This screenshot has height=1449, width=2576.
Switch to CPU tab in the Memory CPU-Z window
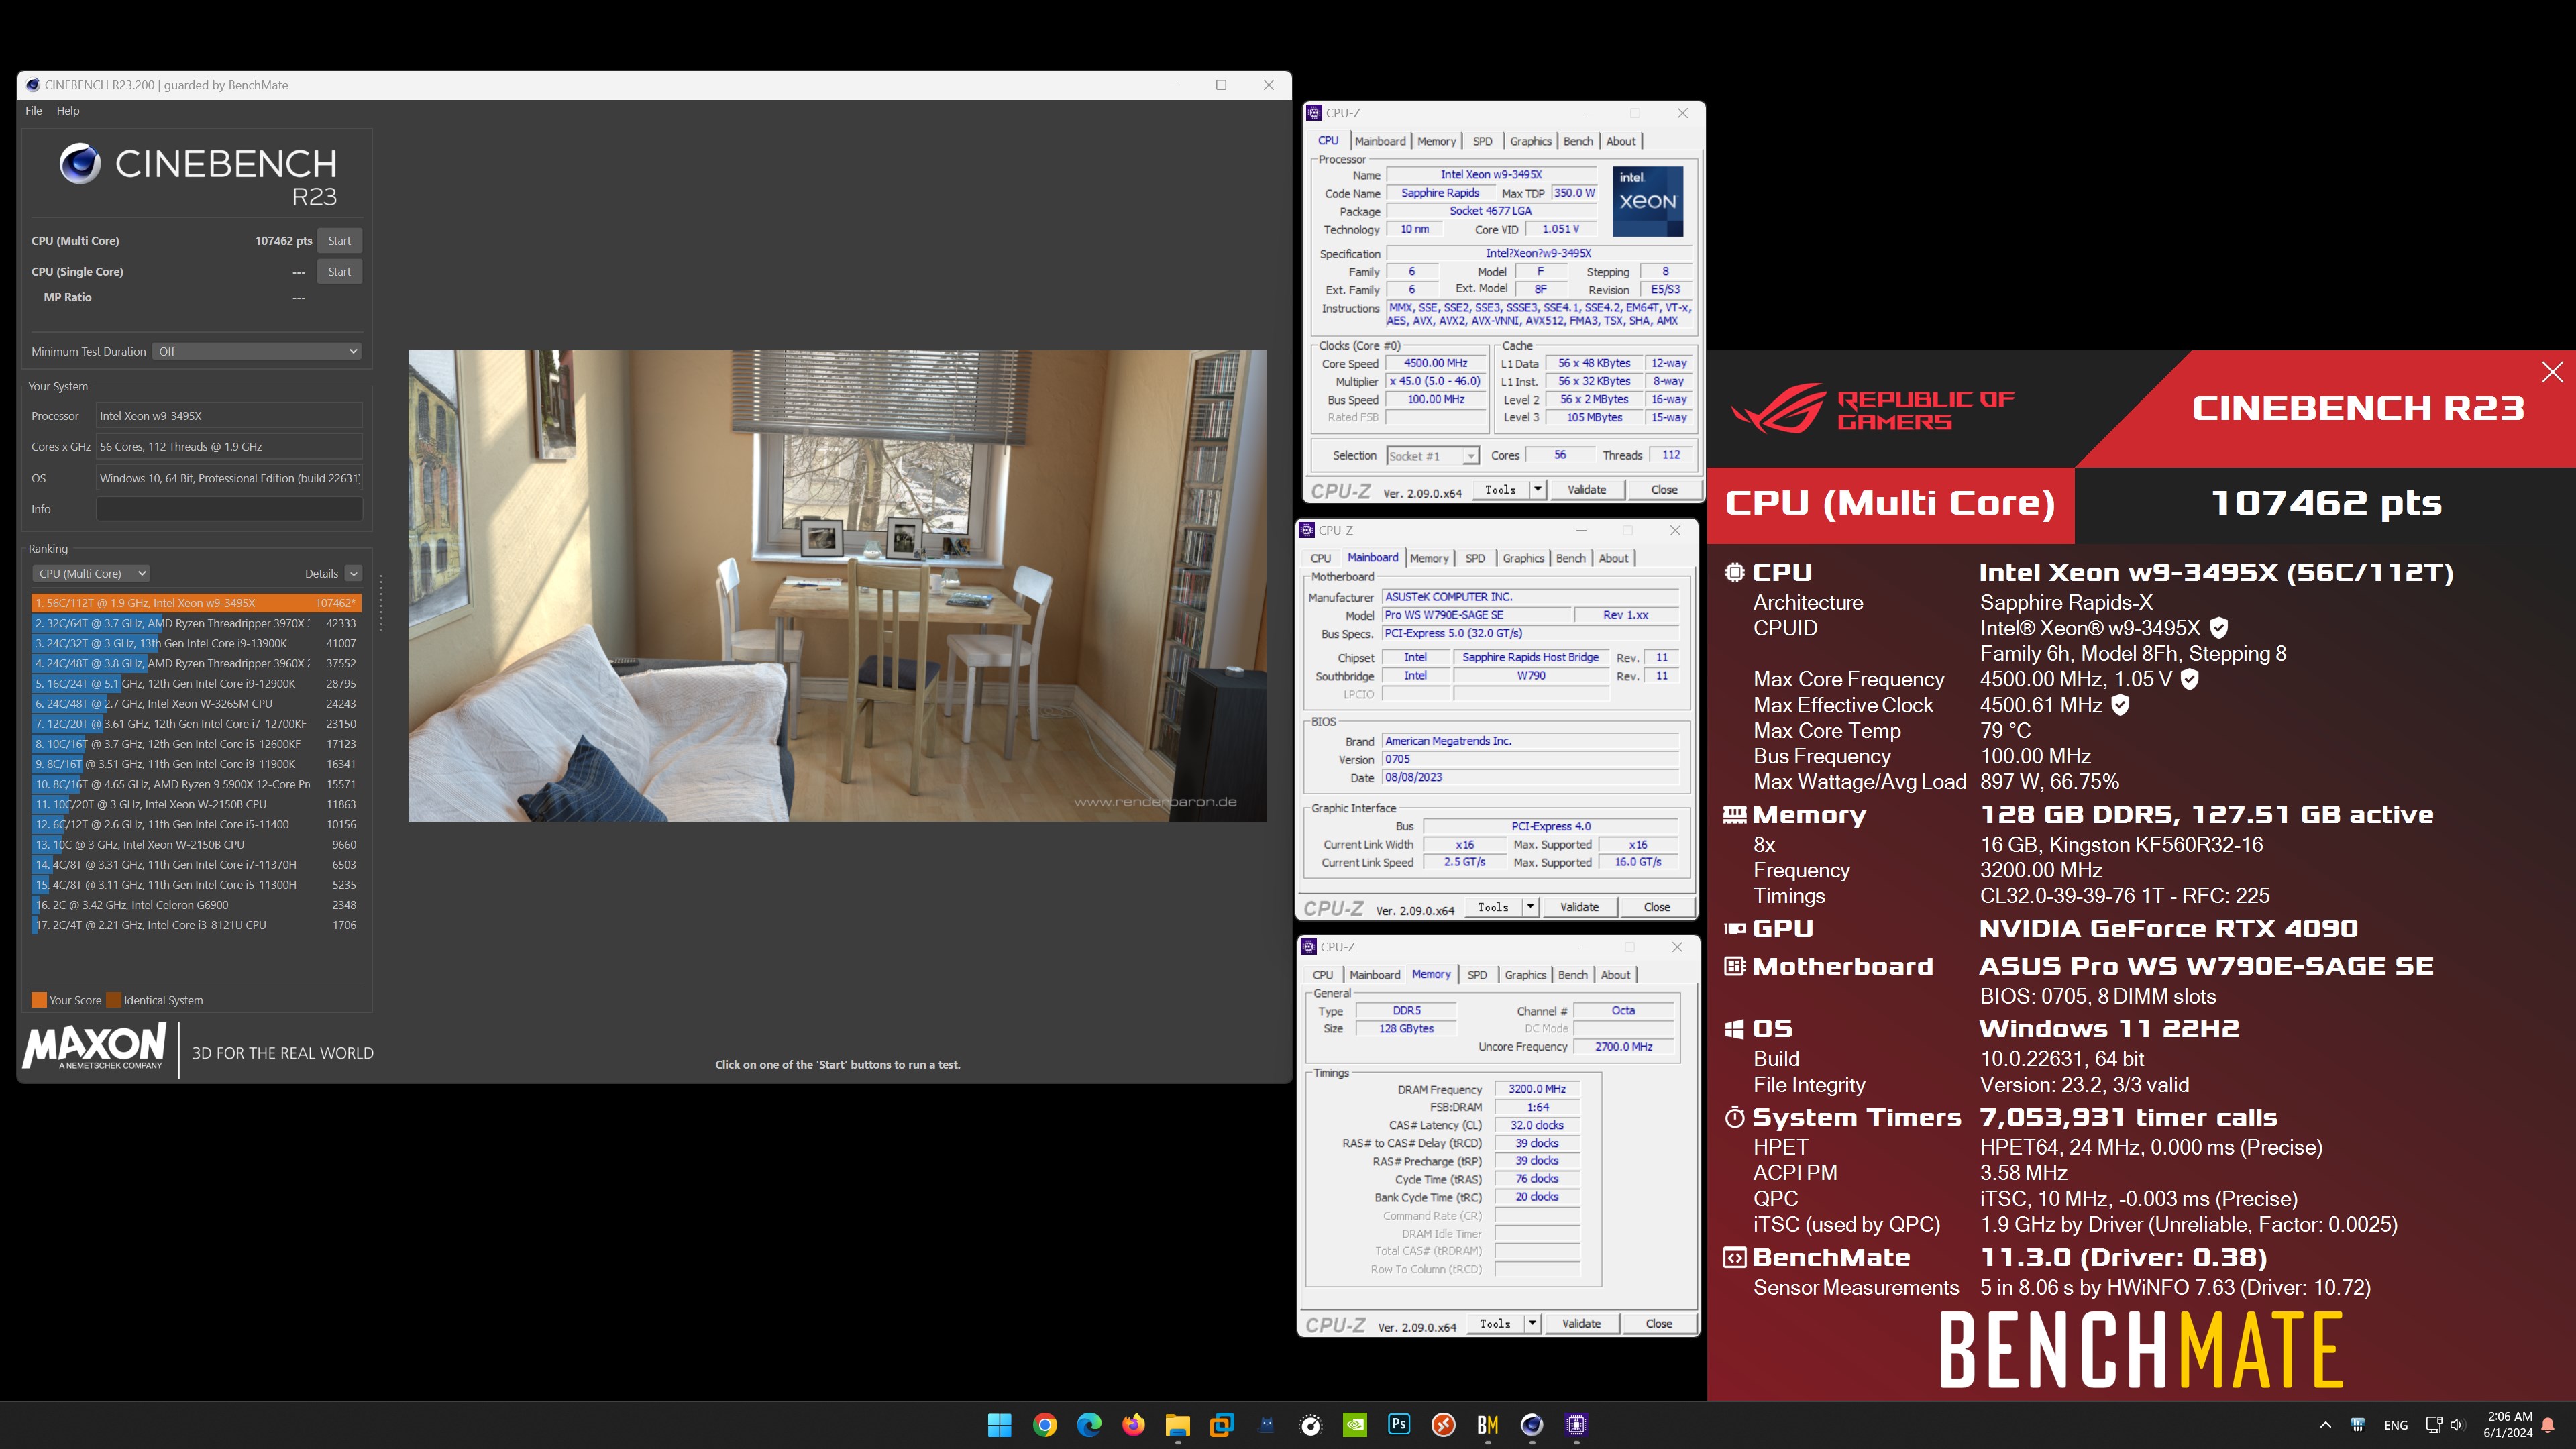[1322, 975]
